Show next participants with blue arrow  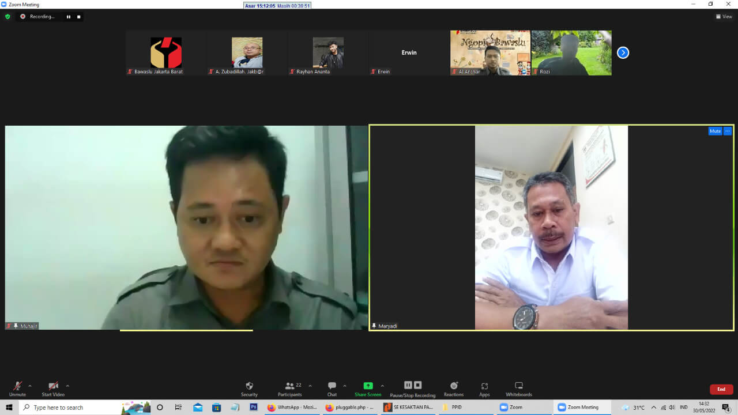pos(623,52)
